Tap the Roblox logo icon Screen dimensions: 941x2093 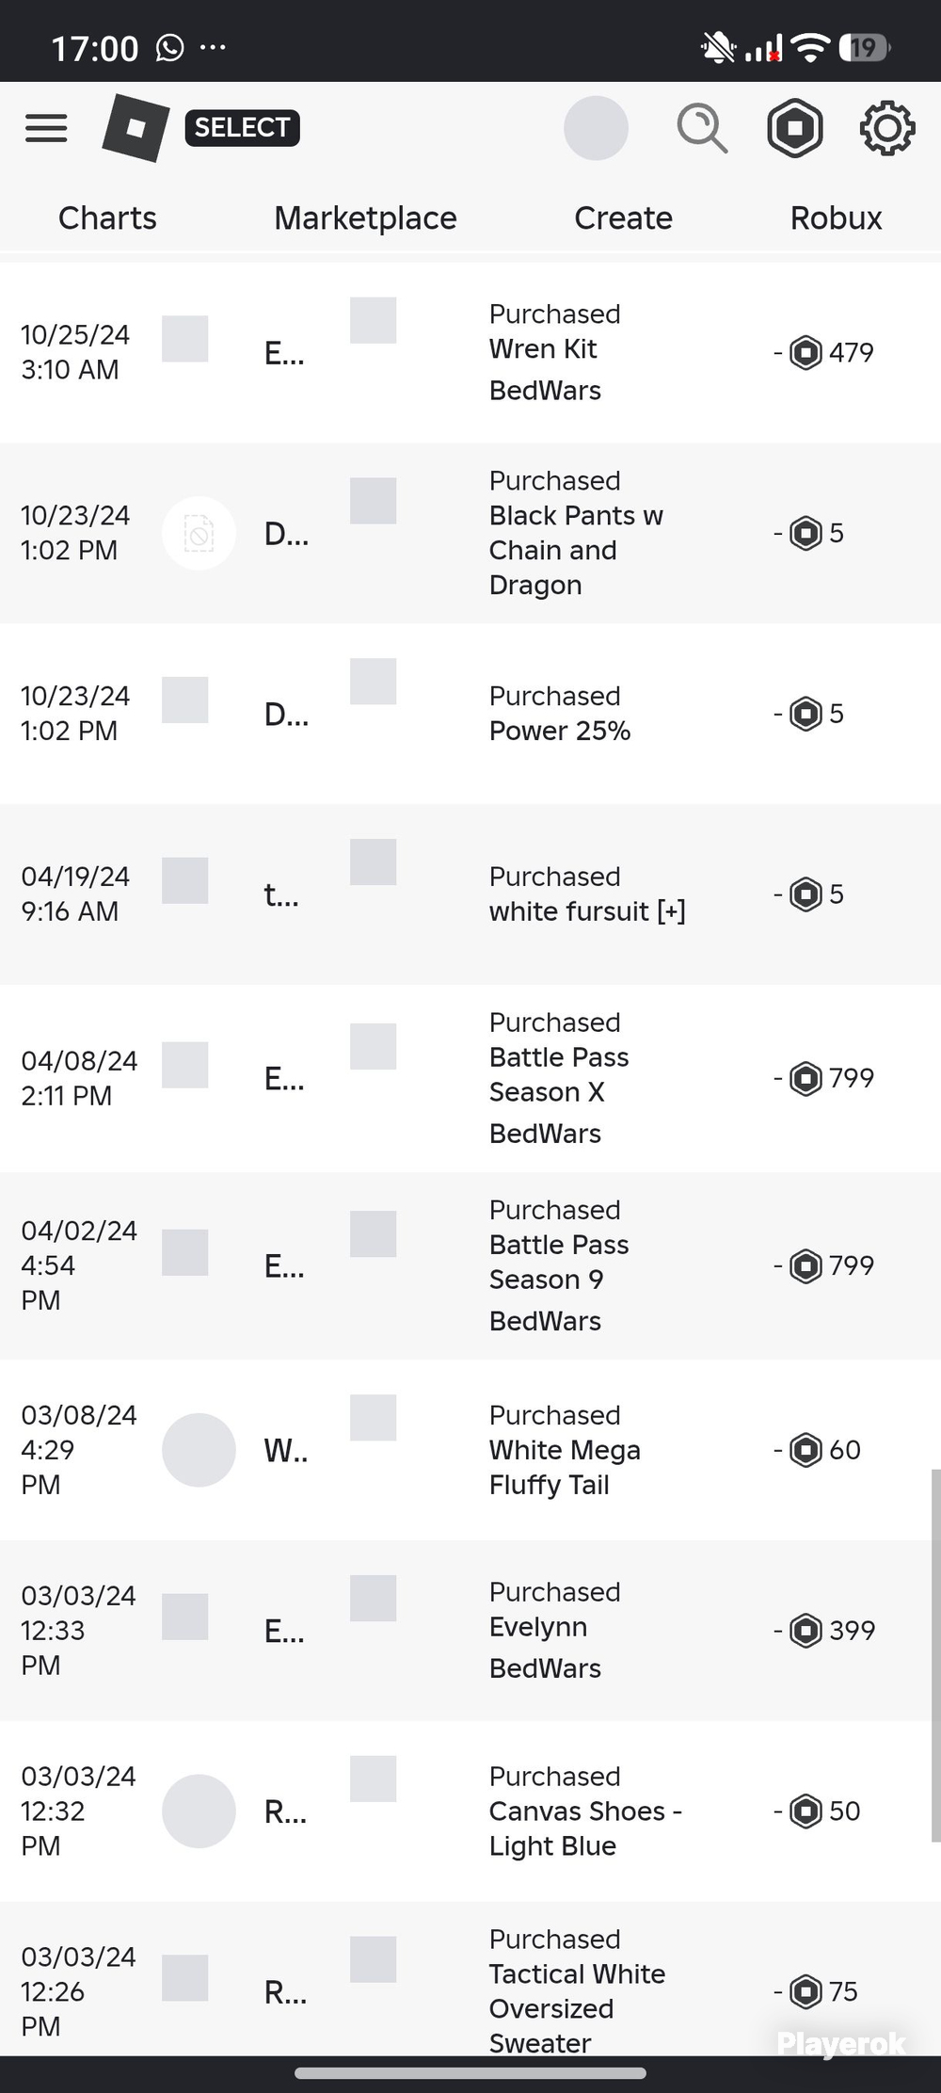136,128
